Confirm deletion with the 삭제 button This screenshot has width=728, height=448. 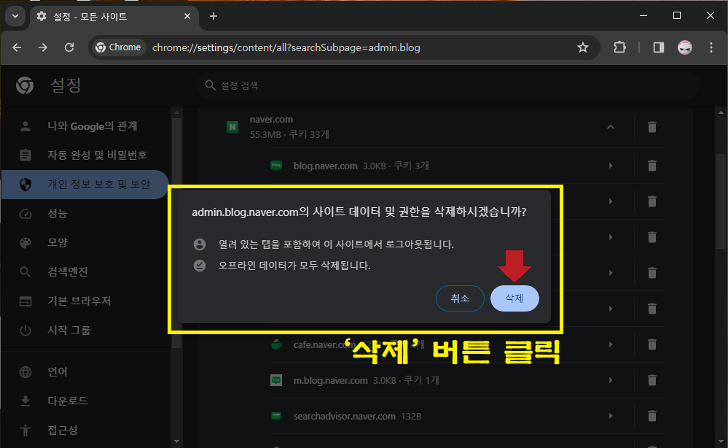(x=514, y=298)
